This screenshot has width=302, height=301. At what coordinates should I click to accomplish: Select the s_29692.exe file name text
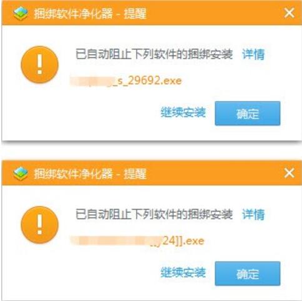coord(126,81)
